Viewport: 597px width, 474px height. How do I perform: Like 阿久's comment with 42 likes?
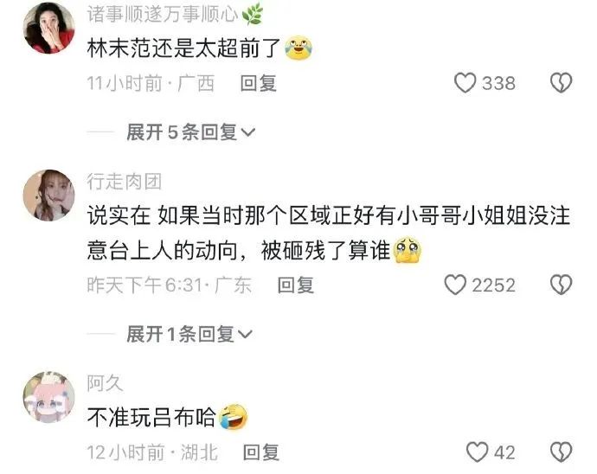[477, 452]
